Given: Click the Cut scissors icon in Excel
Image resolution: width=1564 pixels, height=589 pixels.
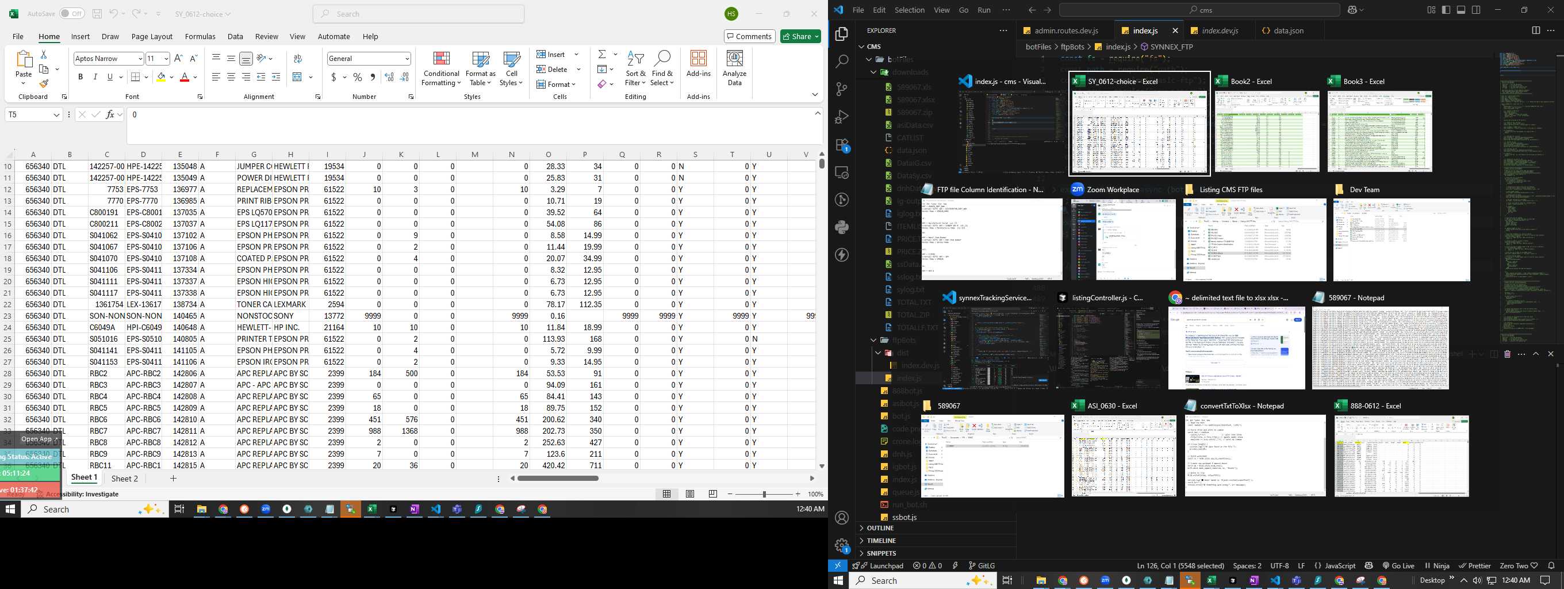Looking at the screenshot, I should tap(44, 55).
